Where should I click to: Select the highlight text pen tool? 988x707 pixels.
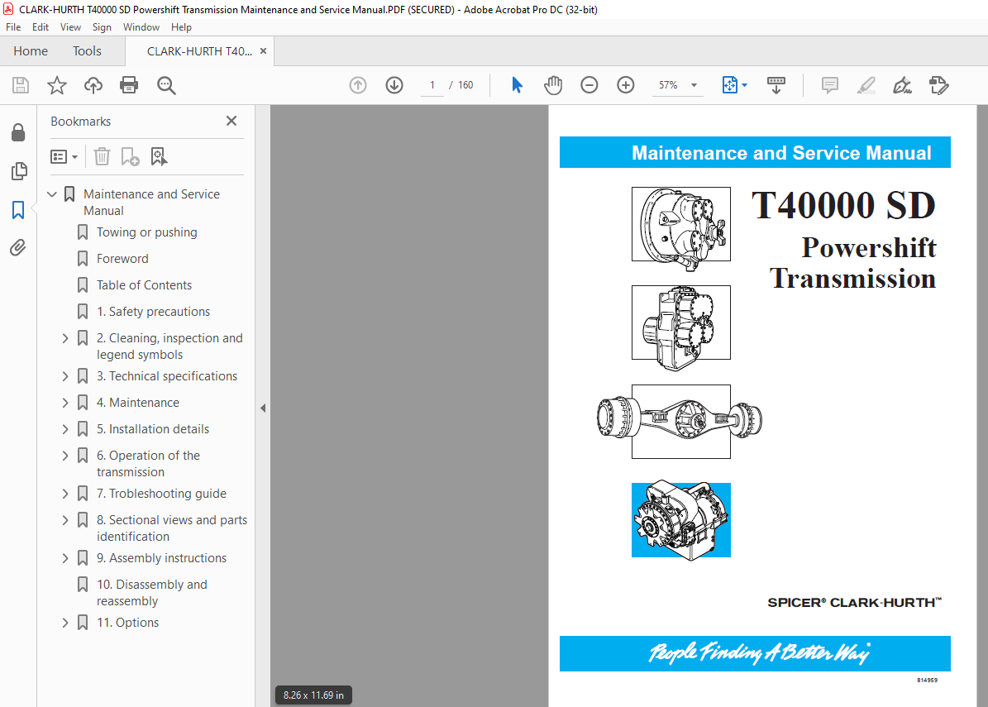coord(866,85)
